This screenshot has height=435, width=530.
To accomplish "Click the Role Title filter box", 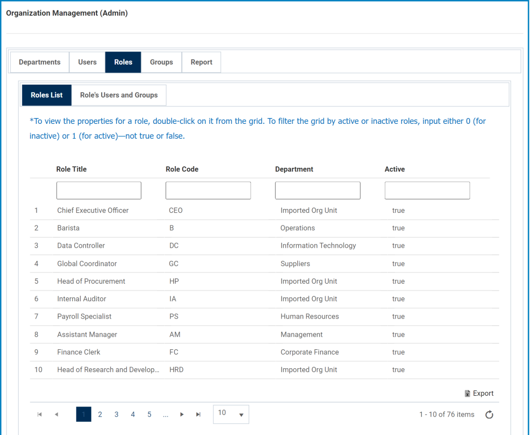I will coord(99,190).
